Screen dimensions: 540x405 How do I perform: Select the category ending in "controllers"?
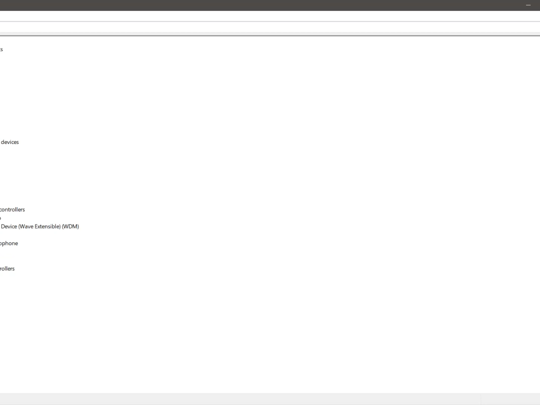point(12,210)
